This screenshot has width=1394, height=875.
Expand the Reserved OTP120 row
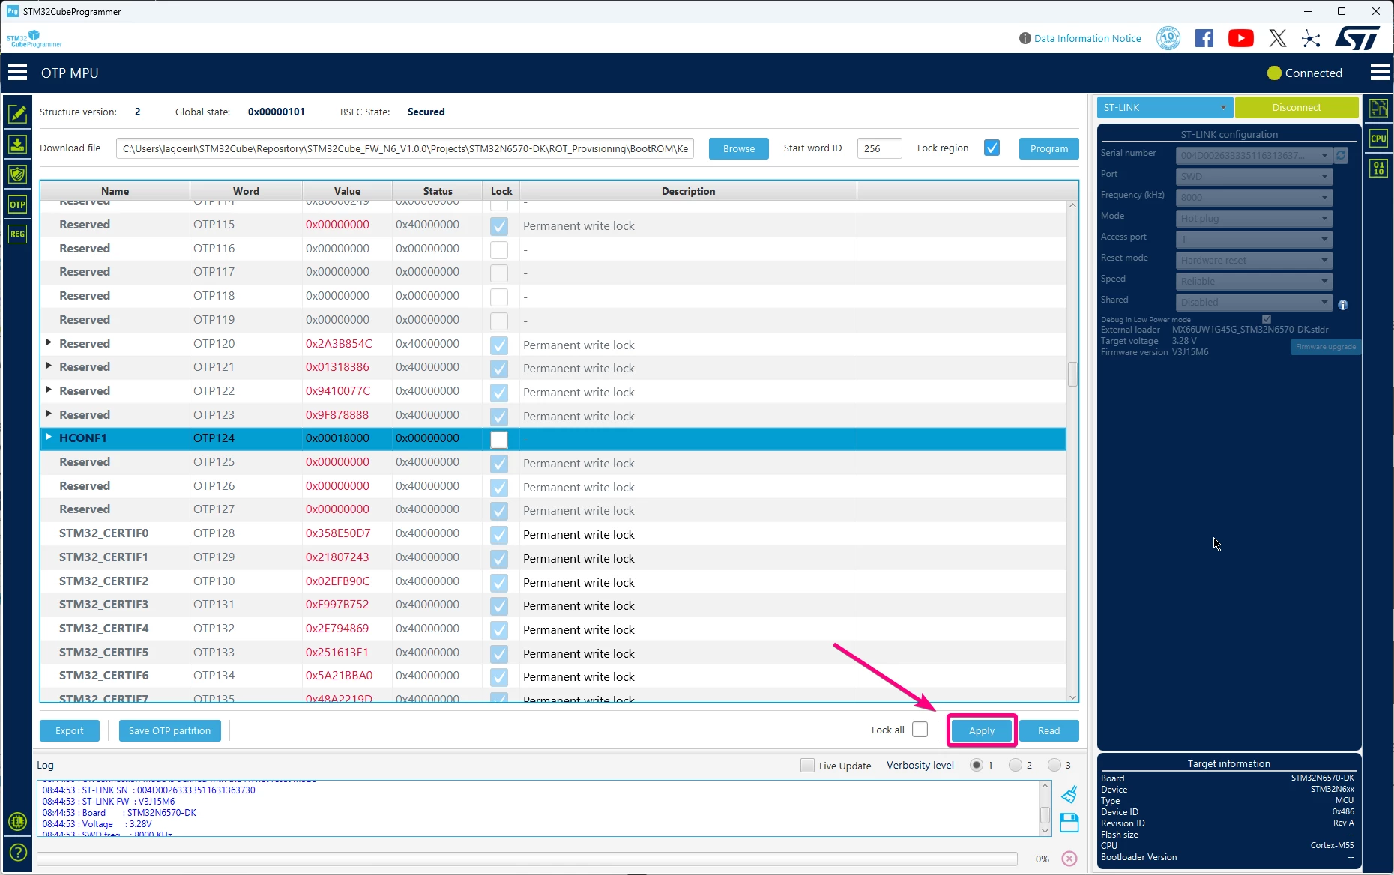49,342
